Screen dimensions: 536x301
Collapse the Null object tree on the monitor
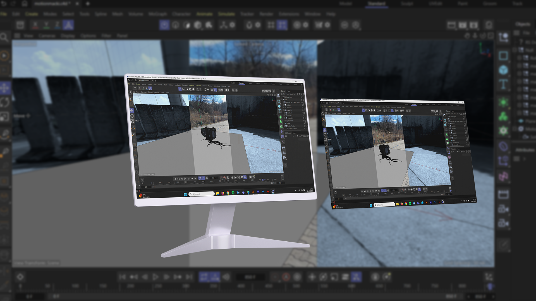(282, 99)
